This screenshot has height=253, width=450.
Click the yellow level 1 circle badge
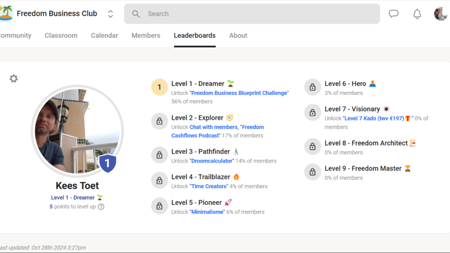click(x=160, y=87)
